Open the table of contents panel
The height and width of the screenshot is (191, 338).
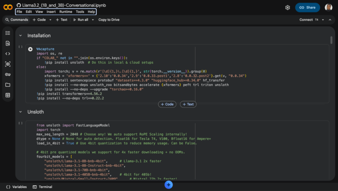[x=8, y=33]
